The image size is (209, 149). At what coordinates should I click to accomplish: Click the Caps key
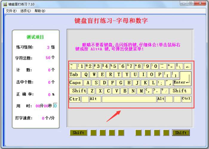(x=76, y=83)
